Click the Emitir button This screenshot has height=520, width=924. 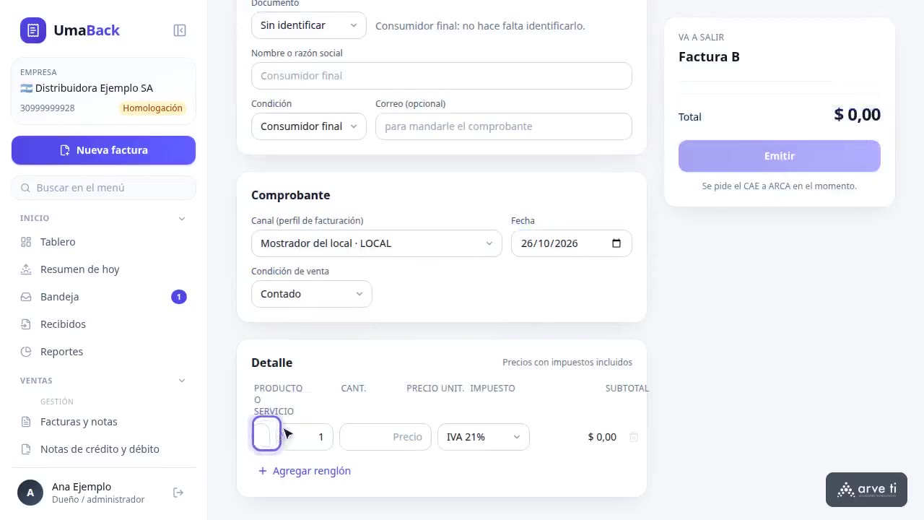[x=780, y=156]
